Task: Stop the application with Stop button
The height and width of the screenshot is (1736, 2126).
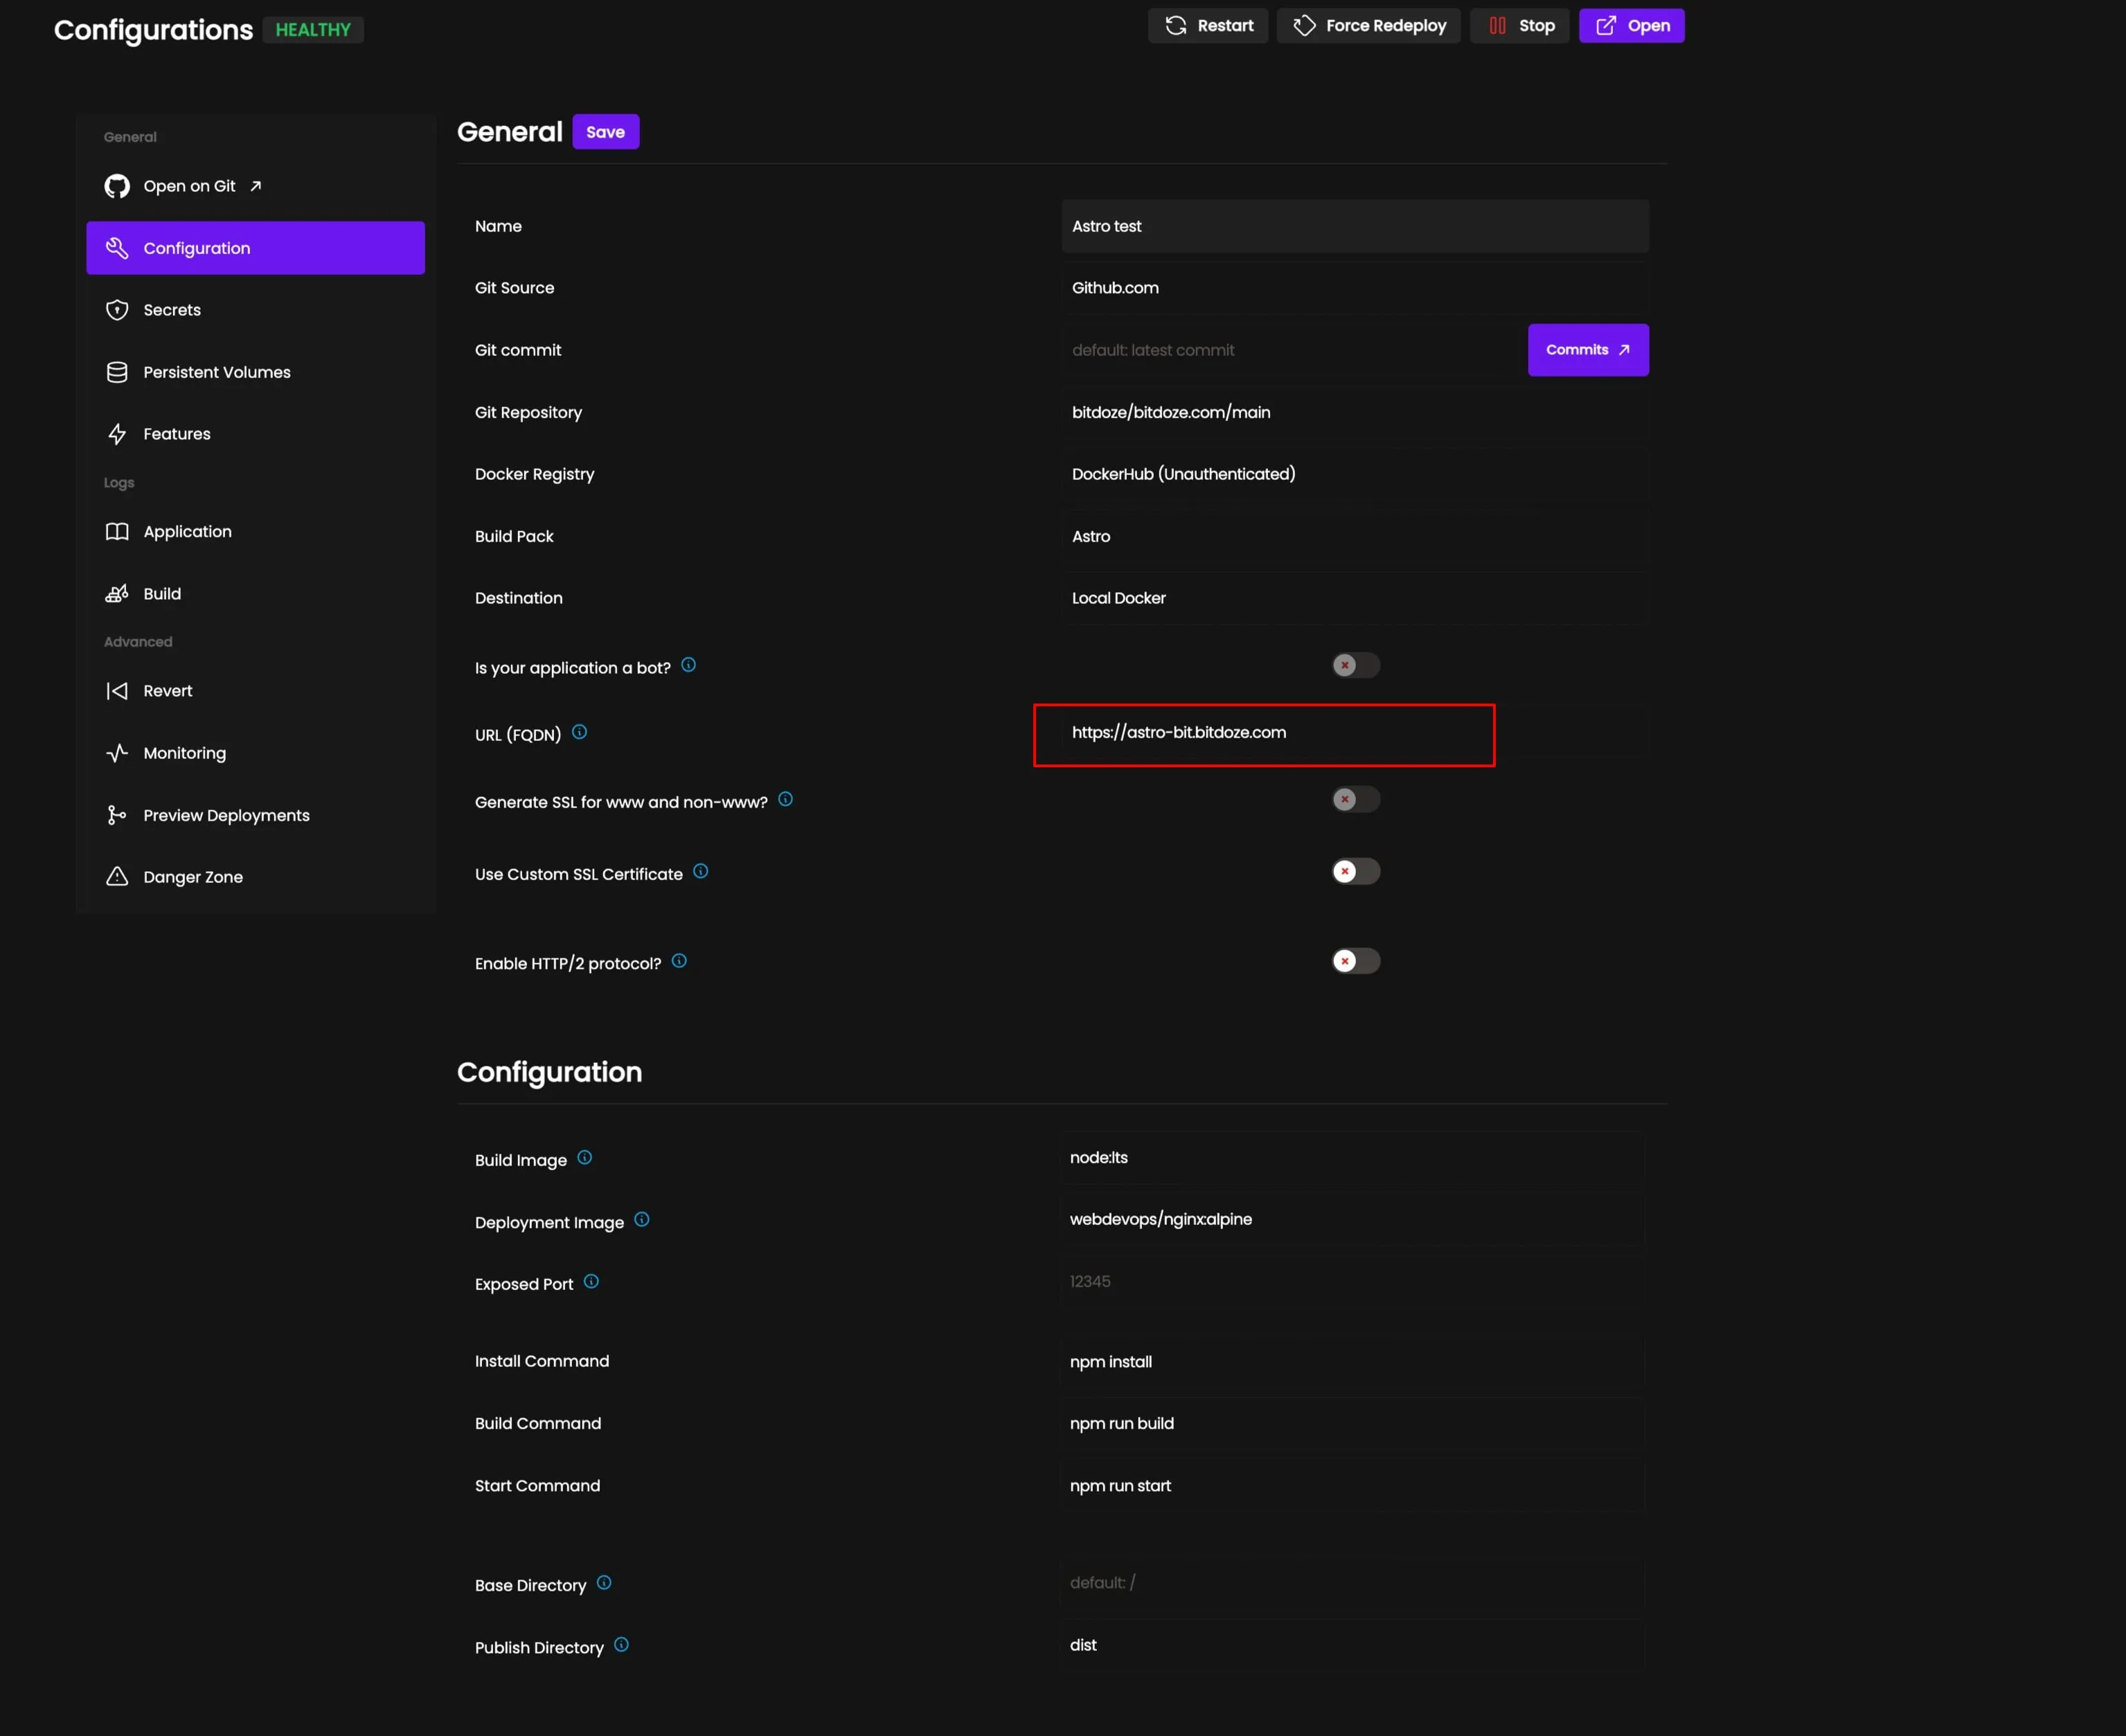Action: tap(1520, 26)
